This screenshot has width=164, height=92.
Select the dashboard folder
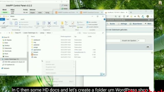(37, 40)
